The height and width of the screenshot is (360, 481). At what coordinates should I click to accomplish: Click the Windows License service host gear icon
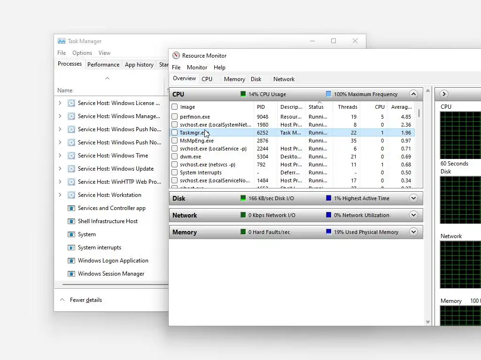point(71,103)
